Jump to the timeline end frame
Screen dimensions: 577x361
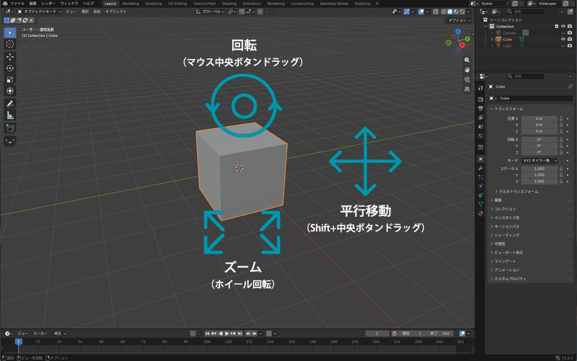click(x=240, y=333)
